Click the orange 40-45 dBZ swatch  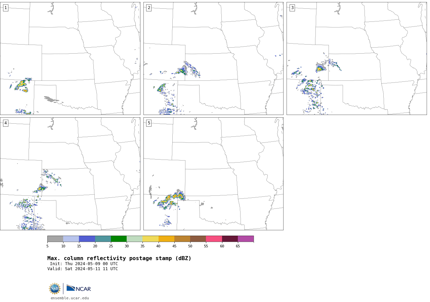(166, 239)
